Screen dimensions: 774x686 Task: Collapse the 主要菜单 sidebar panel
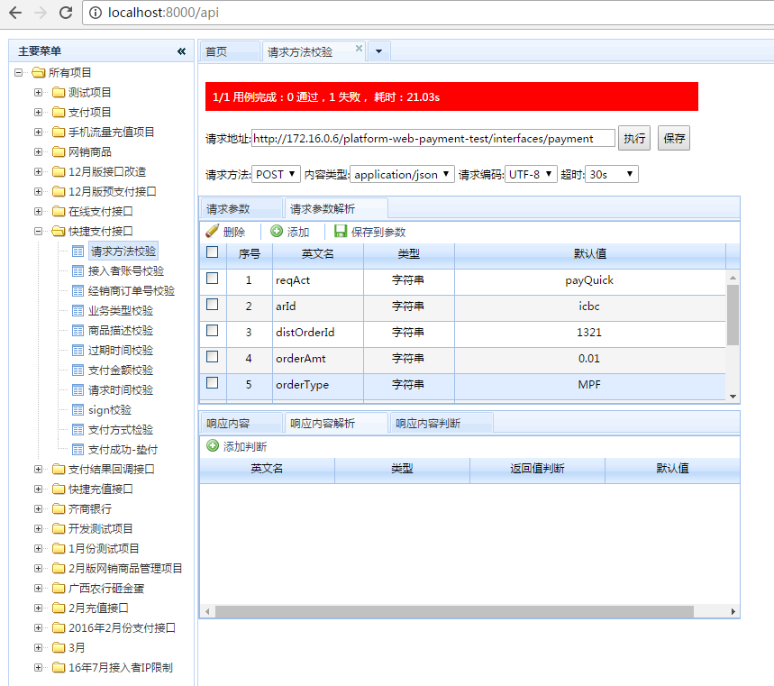pyautogui.click(x=181, y=50)
